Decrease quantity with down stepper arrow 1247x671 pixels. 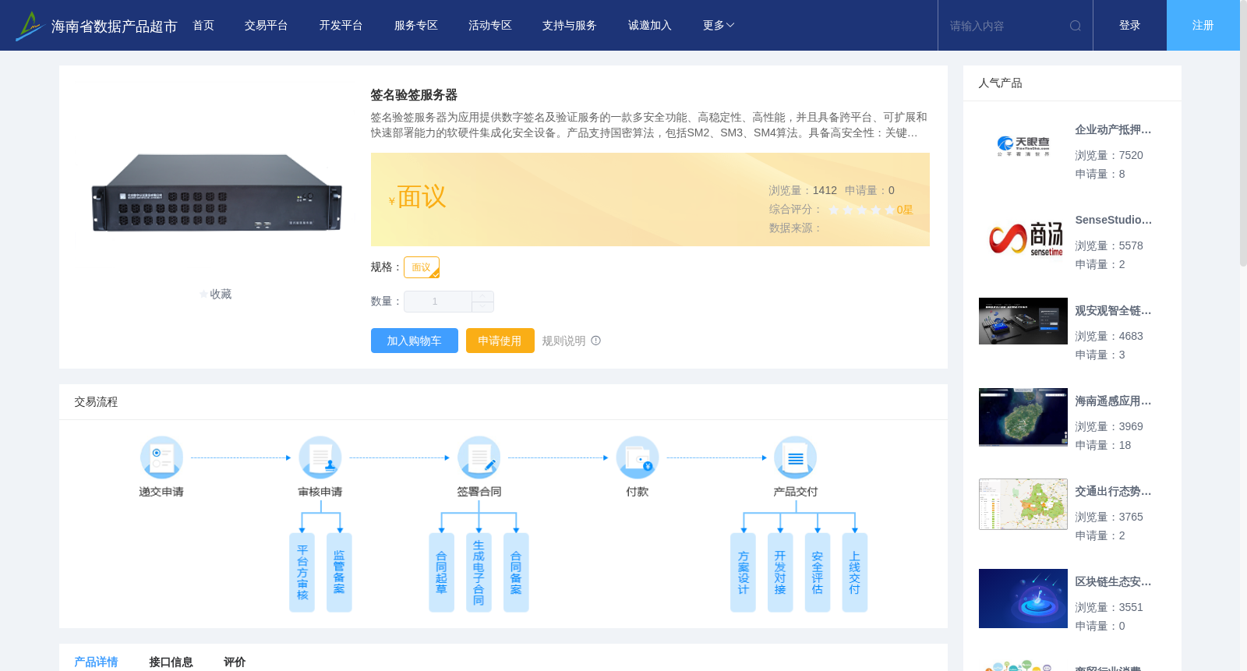point(482,306)
